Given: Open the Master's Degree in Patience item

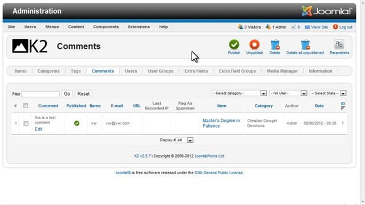Looking at the screenshot, I should 221,123.
